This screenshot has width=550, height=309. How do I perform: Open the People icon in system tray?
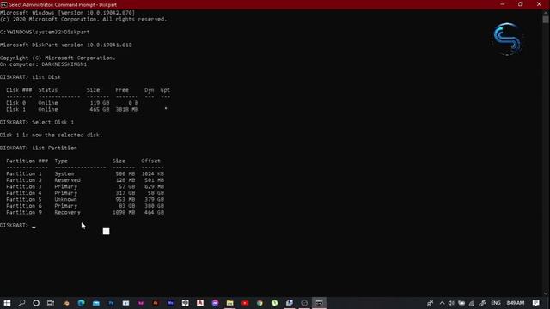pos(430,303)
